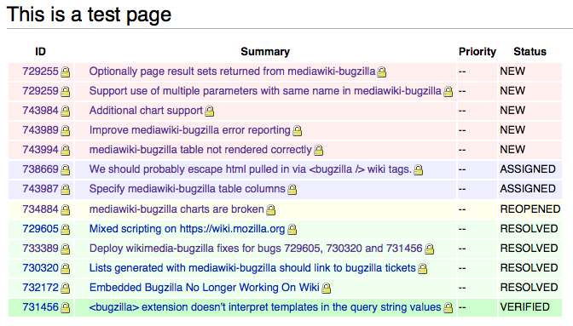Click lock icon beside ID 733389
This screenshot has height=326, width=573.
[66, 249]
